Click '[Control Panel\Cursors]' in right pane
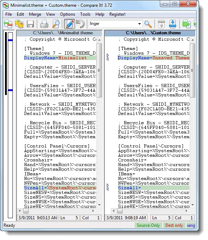This screenshot has height=240, width=208. (x=151, y=146)
